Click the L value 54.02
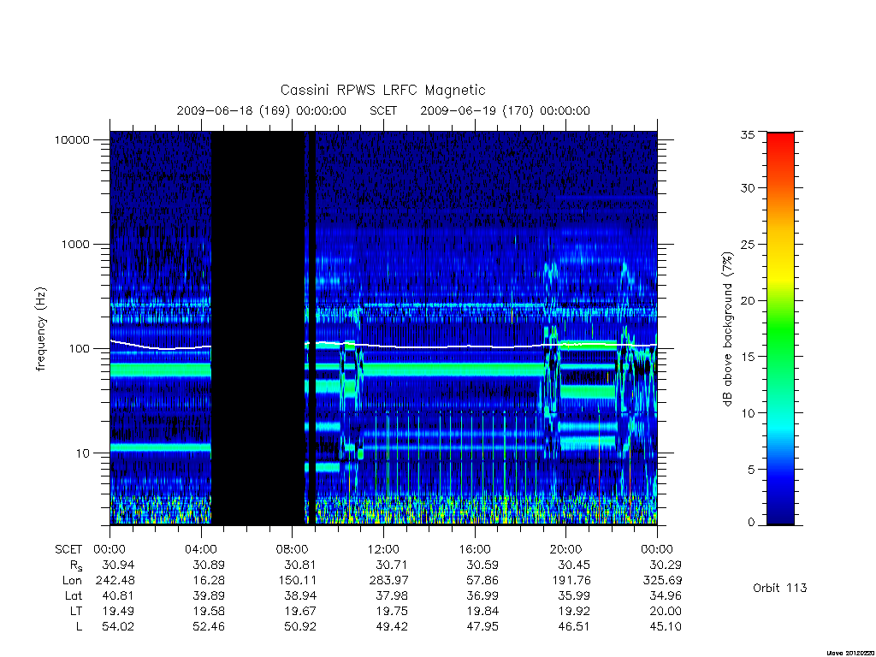The height and width of the screenshot is (657, 876). [x=118, y=627]
